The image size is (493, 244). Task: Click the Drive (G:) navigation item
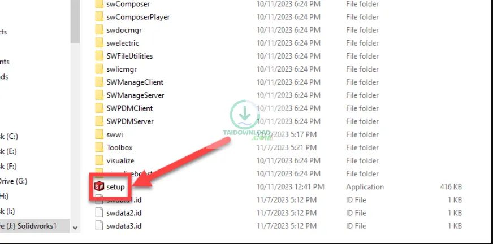[14, 181]
